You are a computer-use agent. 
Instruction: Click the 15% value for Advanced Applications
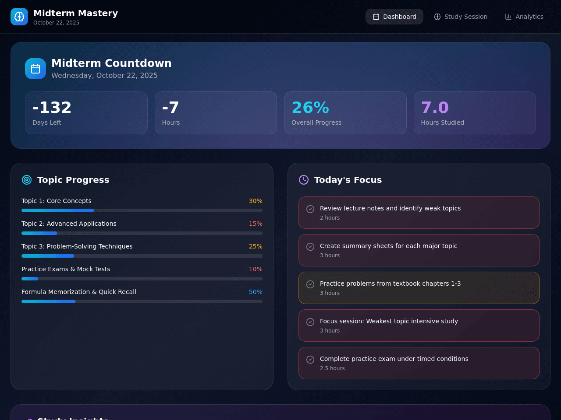(256, 224)
